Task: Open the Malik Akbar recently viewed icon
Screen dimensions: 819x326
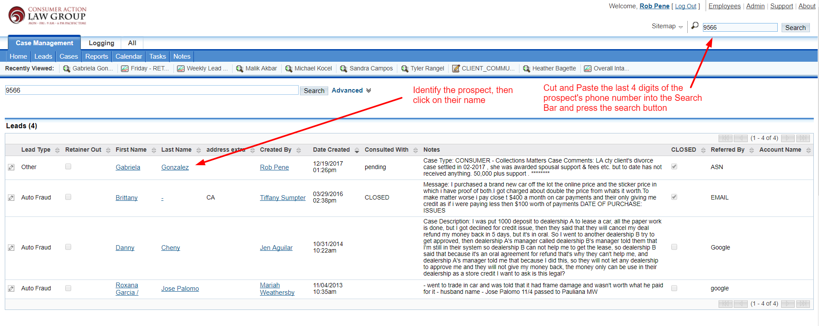Action: [240, 69]
